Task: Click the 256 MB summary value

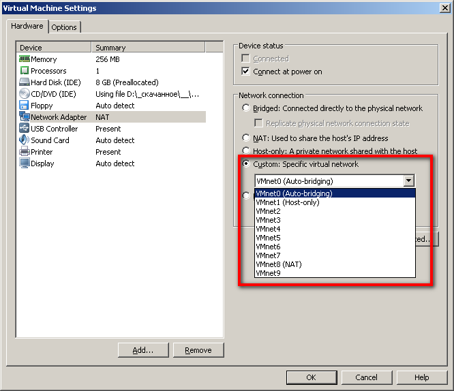Action: pos(108,59)
